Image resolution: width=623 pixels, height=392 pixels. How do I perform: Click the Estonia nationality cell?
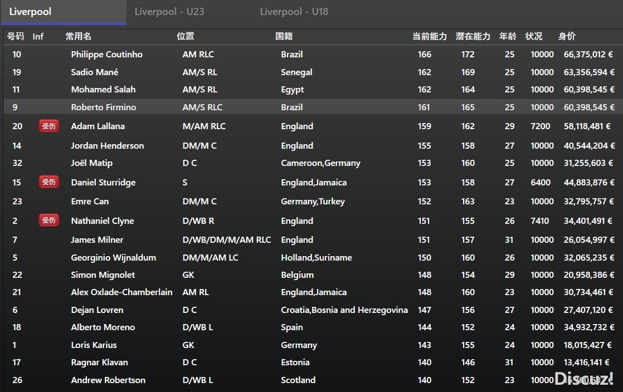click(295, 362)
